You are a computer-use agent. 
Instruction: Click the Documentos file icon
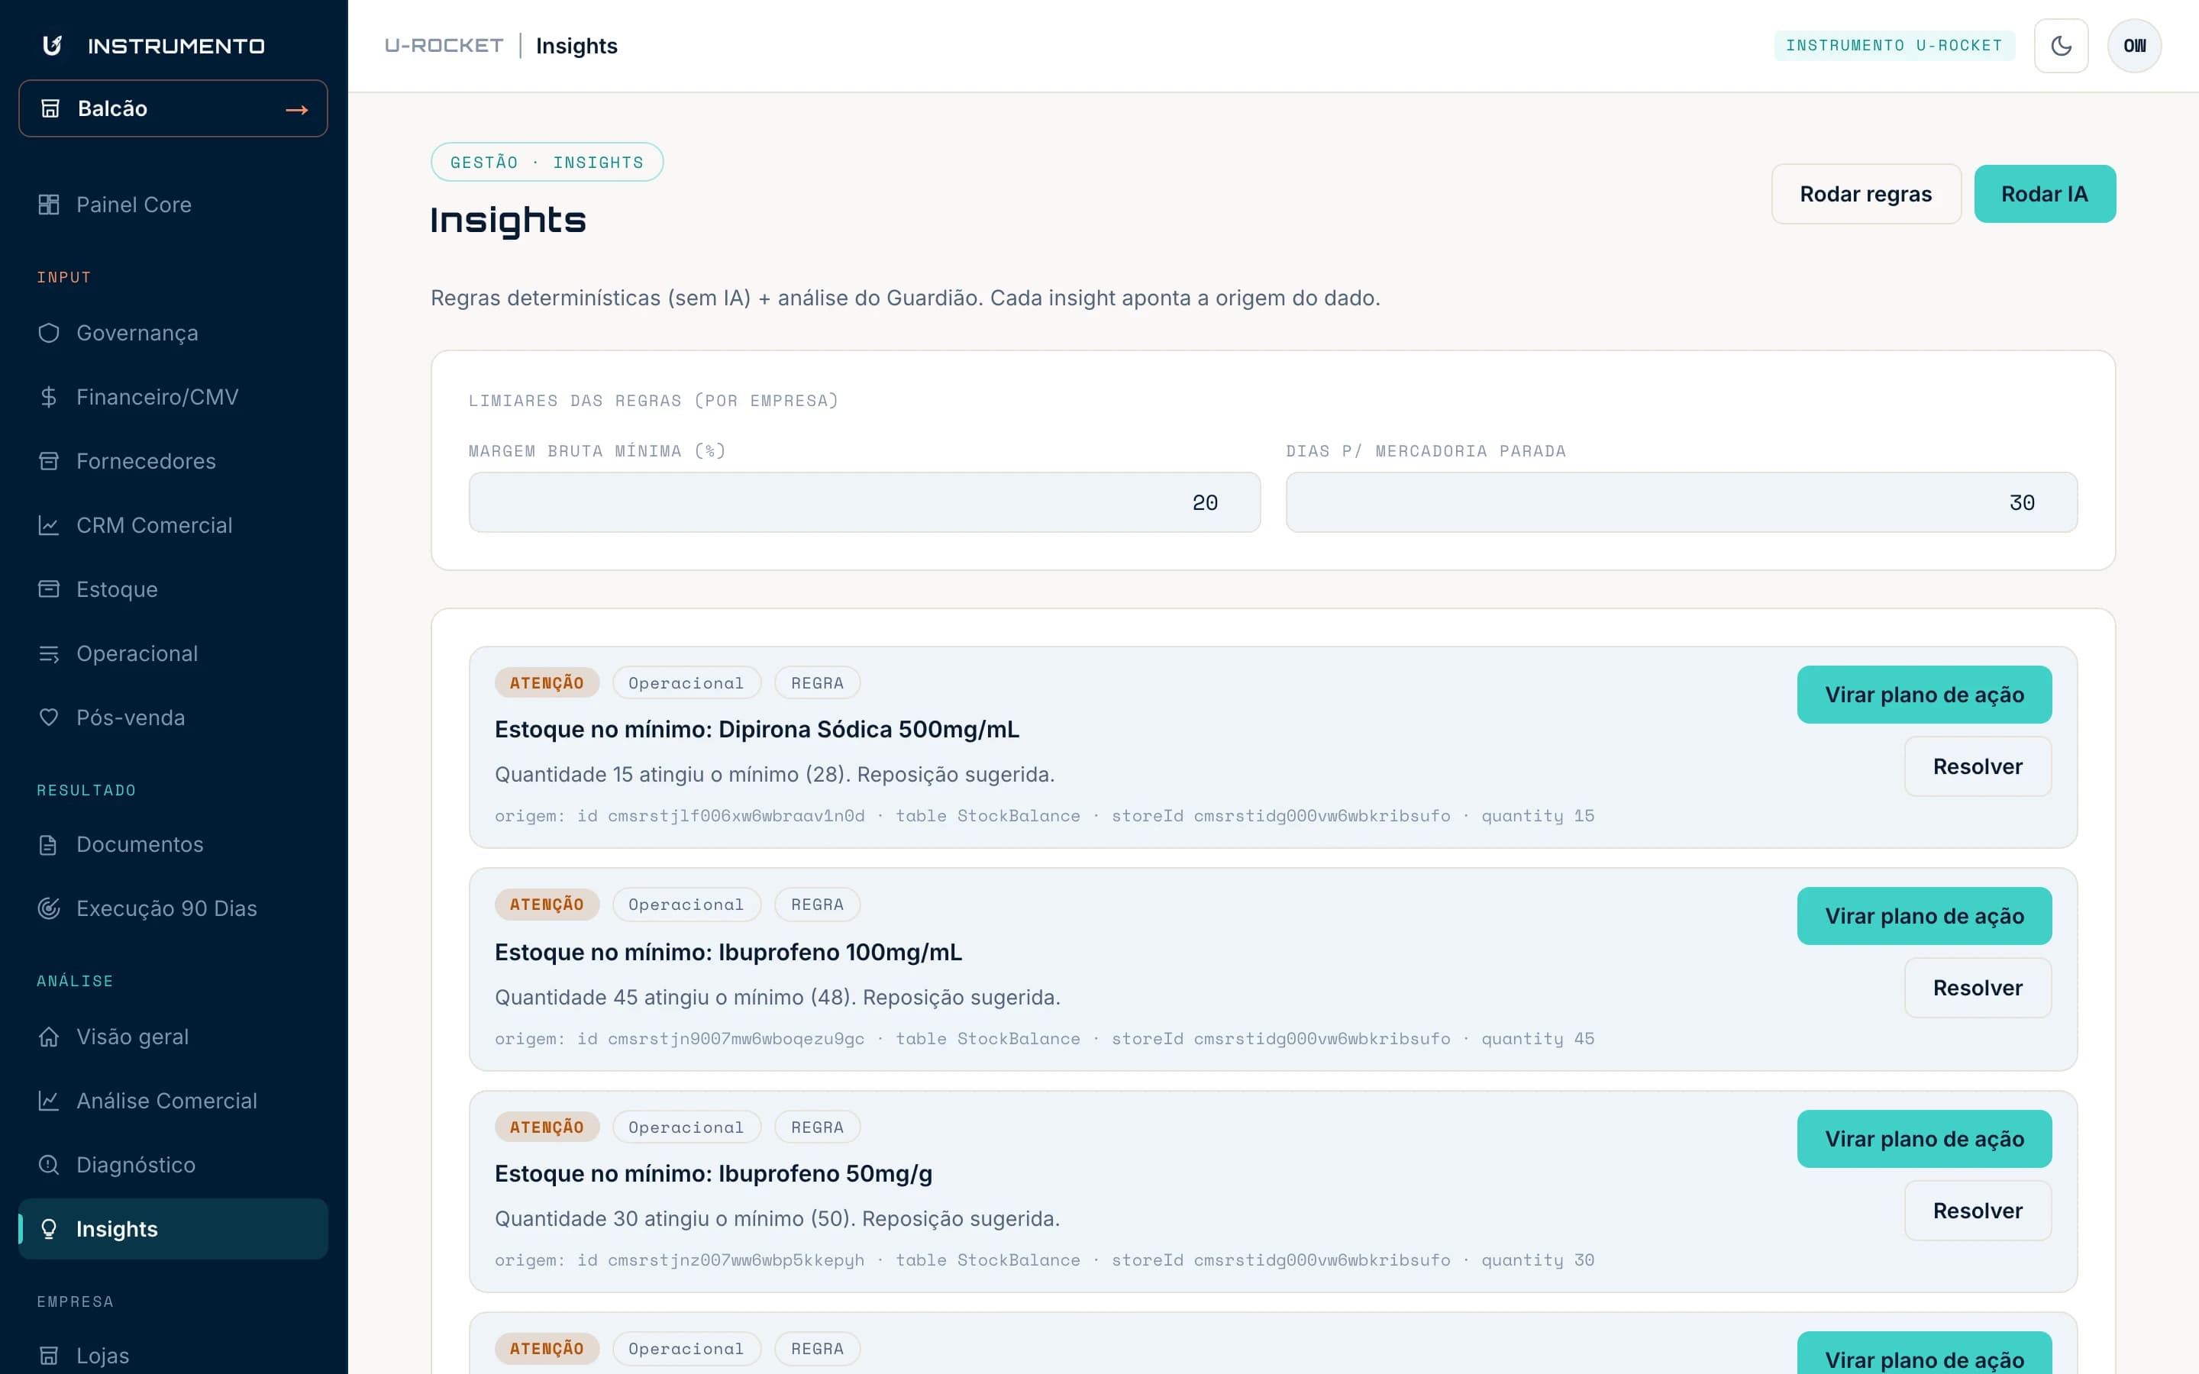coord(49,844)
